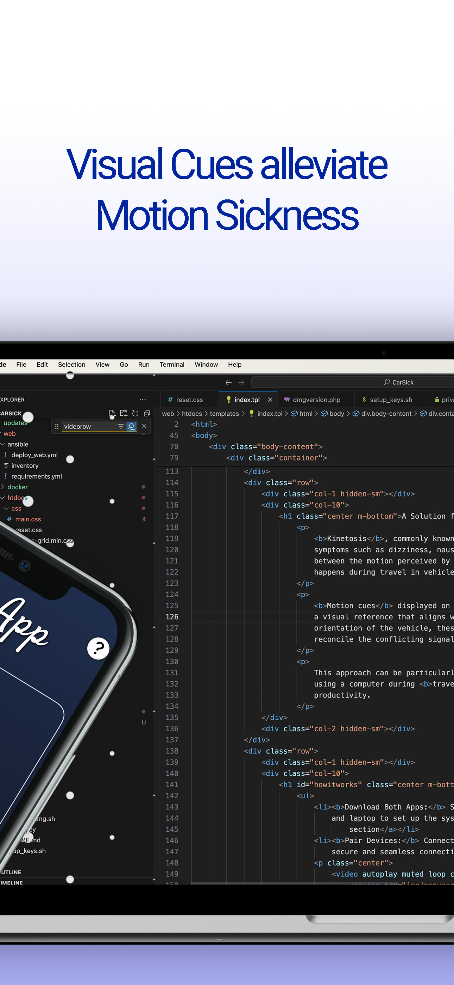The image size is (454, 985).
Task: Expand the TIMELINE section
Action: (x=12, y=882)
